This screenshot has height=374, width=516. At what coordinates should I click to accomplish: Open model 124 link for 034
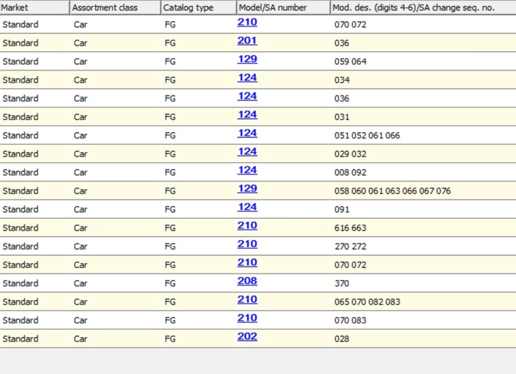(x=247, y=77)
